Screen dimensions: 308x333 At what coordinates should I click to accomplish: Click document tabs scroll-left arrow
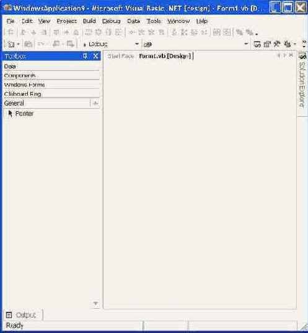tap(279, 55)
